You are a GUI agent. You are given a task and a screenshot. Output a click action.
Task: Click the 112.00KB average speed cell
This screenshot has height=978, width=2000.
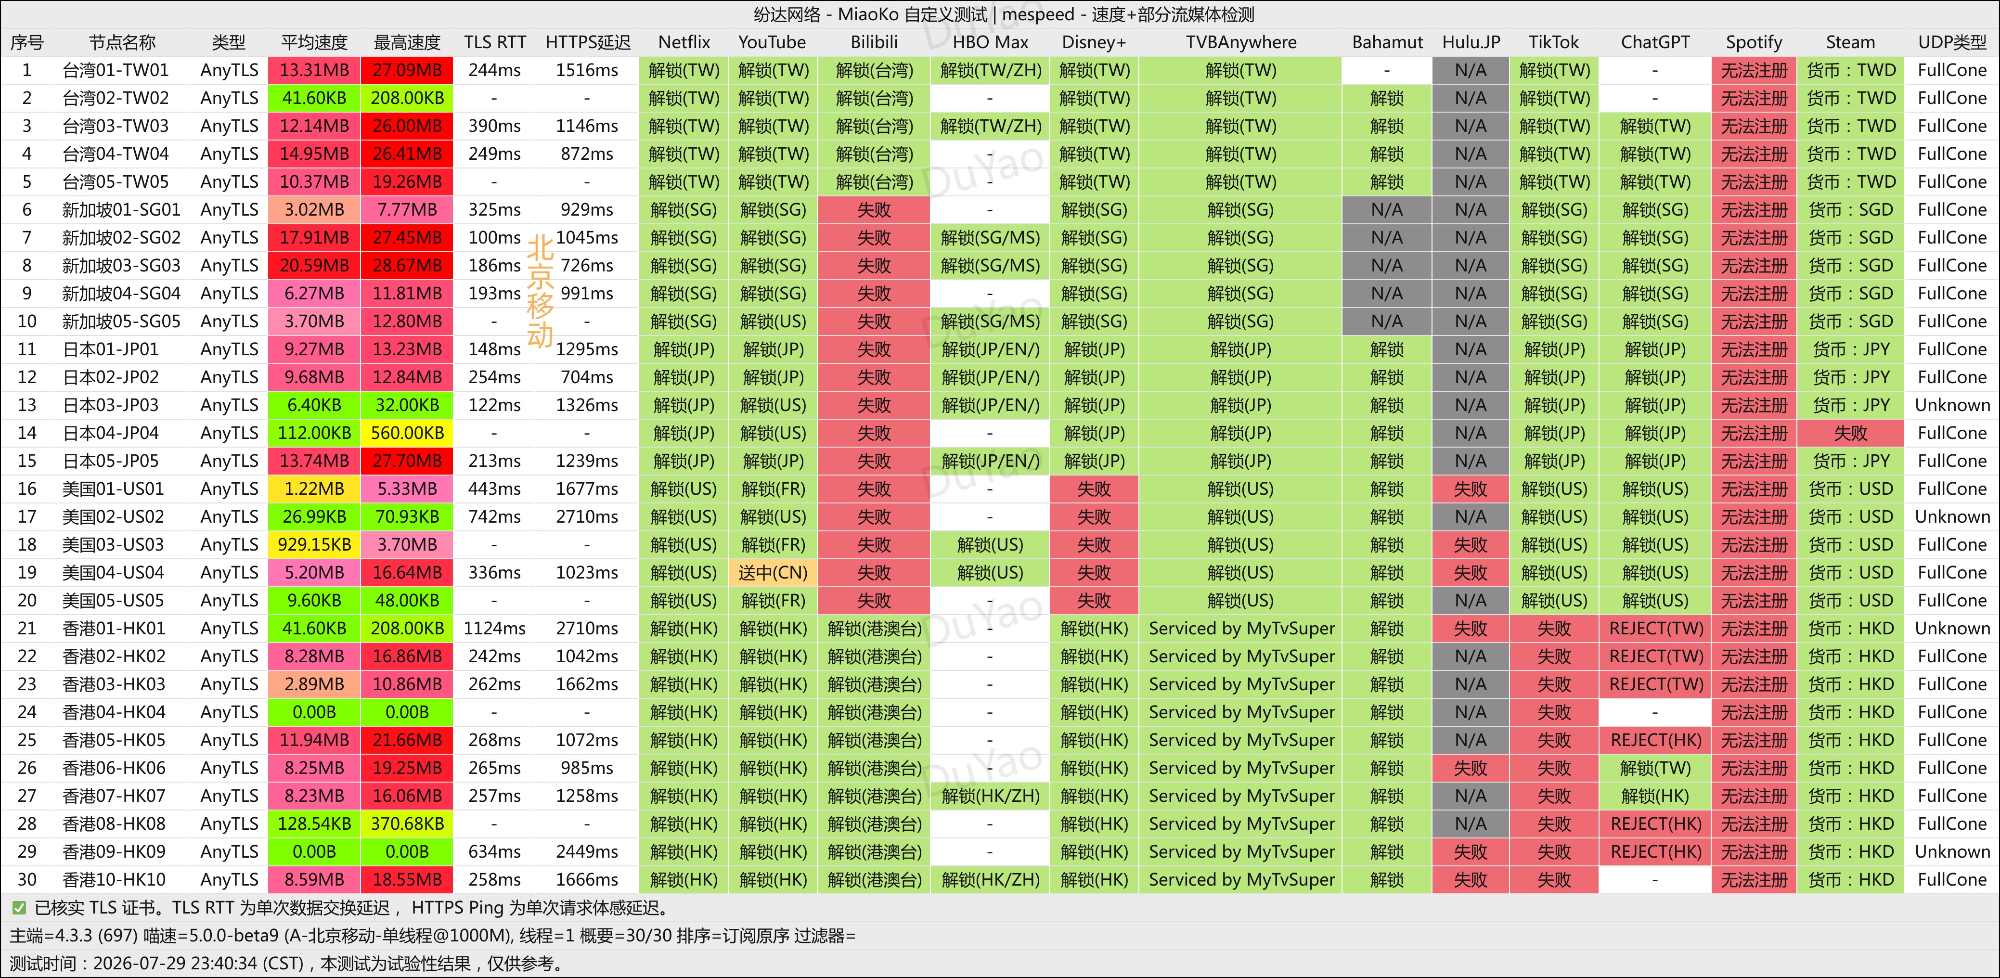pyautogui.click(x=314, y=433)
